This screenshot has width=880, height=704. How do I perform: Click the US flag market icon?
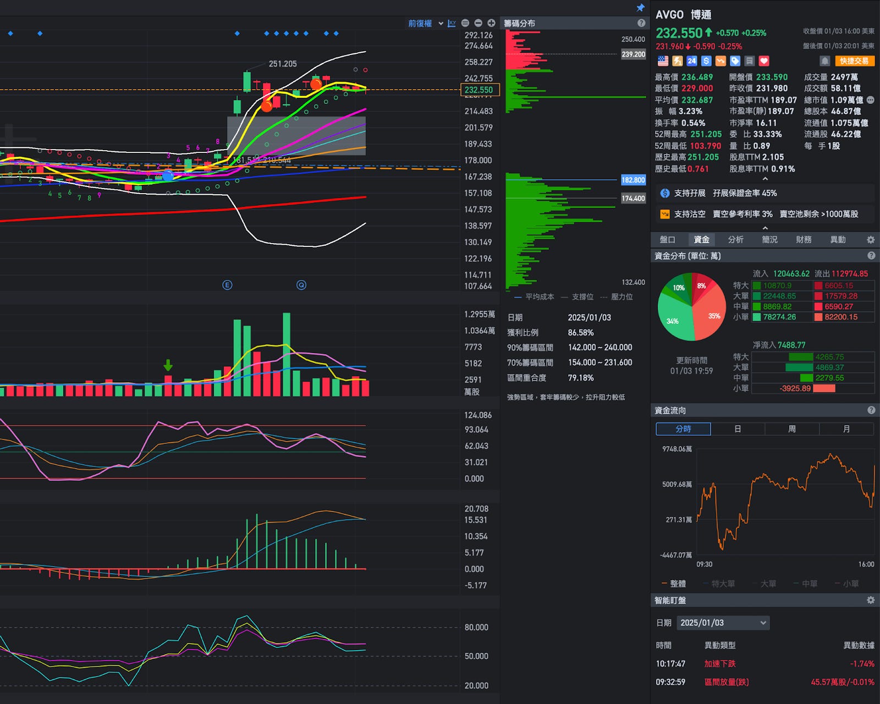pyautogui.click(x=663, y=61)
